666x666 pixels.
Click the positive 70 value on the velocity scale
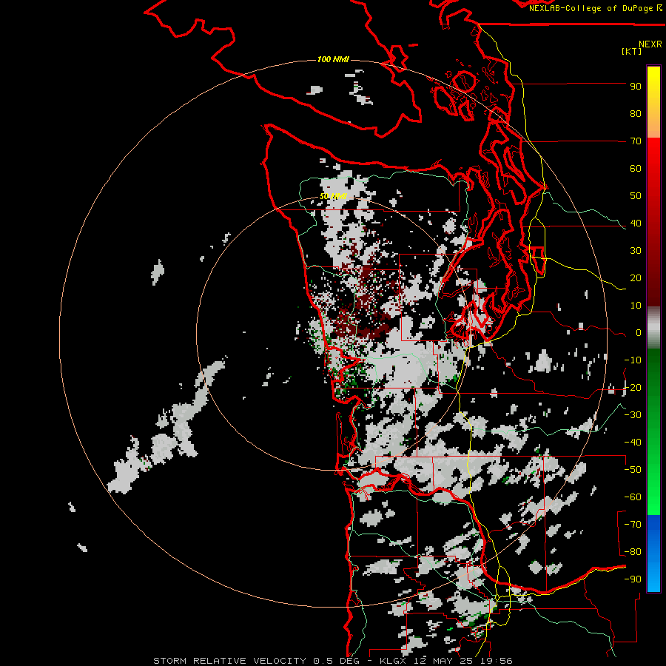tap(636, 141)
